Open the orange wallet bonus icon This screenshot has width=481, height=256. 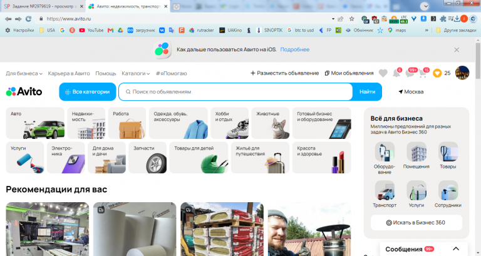coord(437,73)
